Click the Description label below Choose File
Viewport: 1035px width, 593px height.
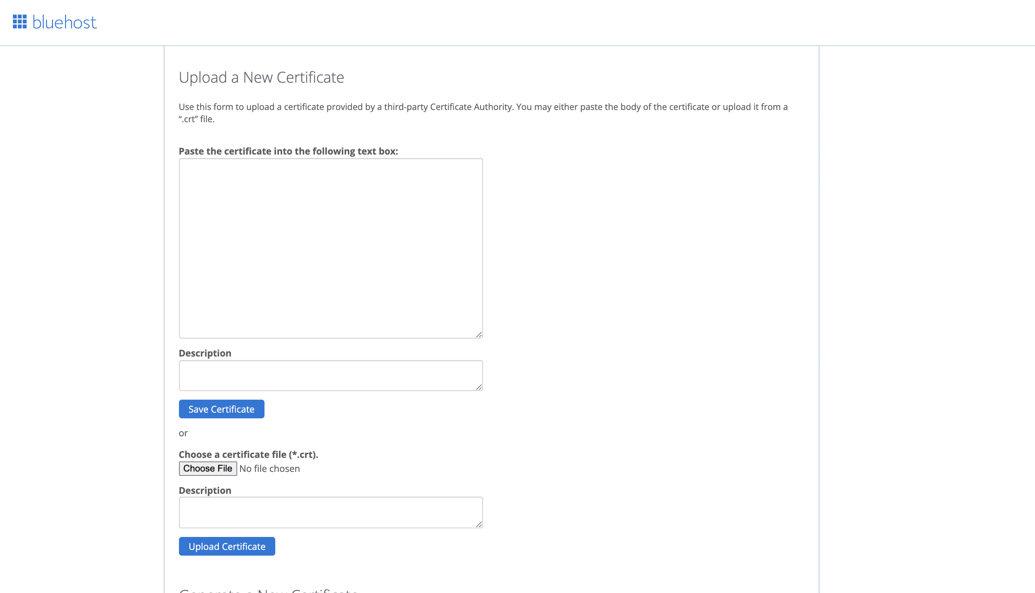tap(205, 490)
